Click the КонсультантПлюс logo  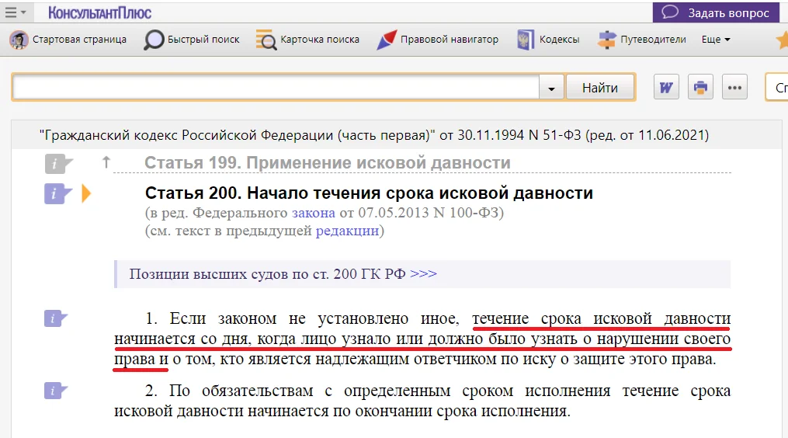pos(99,13)
